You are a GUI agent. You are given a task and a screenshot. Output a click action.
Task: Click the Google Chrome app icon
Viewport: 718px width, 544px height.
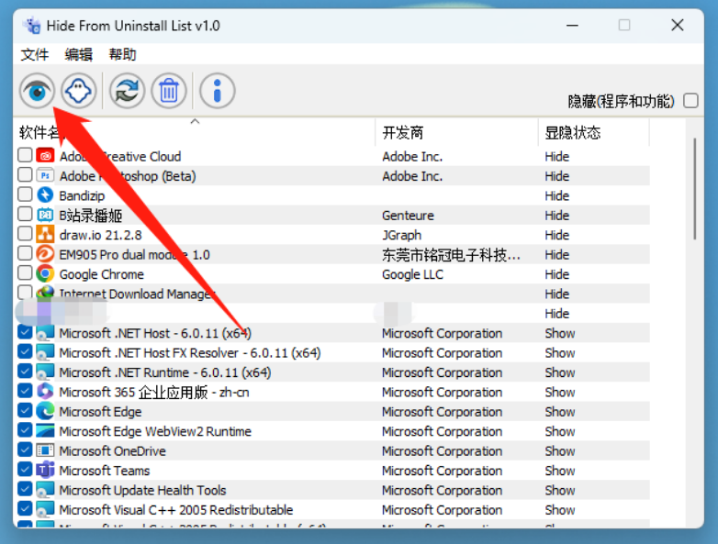45,274
